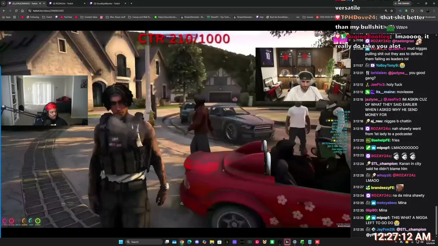
Task: Open the Extensions puzzle icon
Action: [412, 11]
